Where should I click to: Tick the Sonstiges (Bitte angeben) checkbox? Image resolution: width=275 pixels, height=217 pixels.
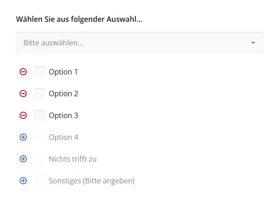[40, 181]
